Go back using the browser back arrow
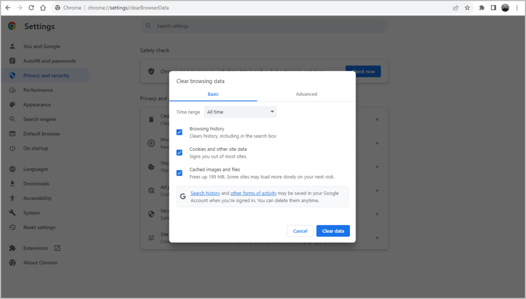Image resolution: width=526 pixels, height=299 pixels. tap(8, 8)
